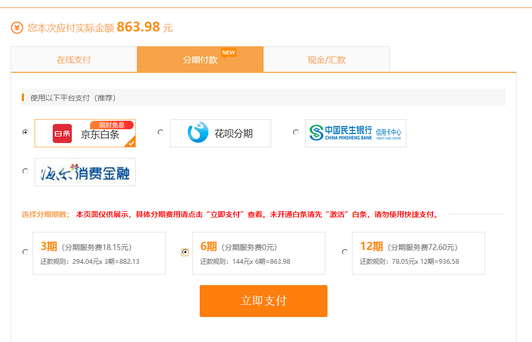Screen dimensions: 532x342
Task: Select the 花呗分期 radio button
Action: point(160,132)
